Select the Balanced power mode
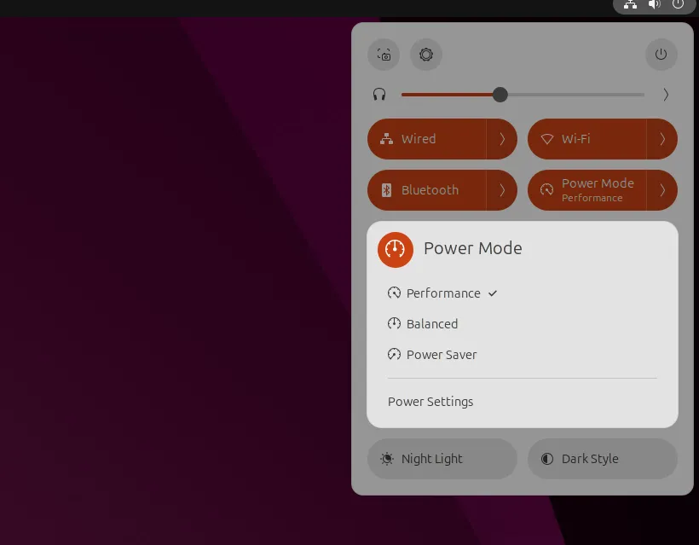This screenshot has width=699, height=545. [522, 324]
